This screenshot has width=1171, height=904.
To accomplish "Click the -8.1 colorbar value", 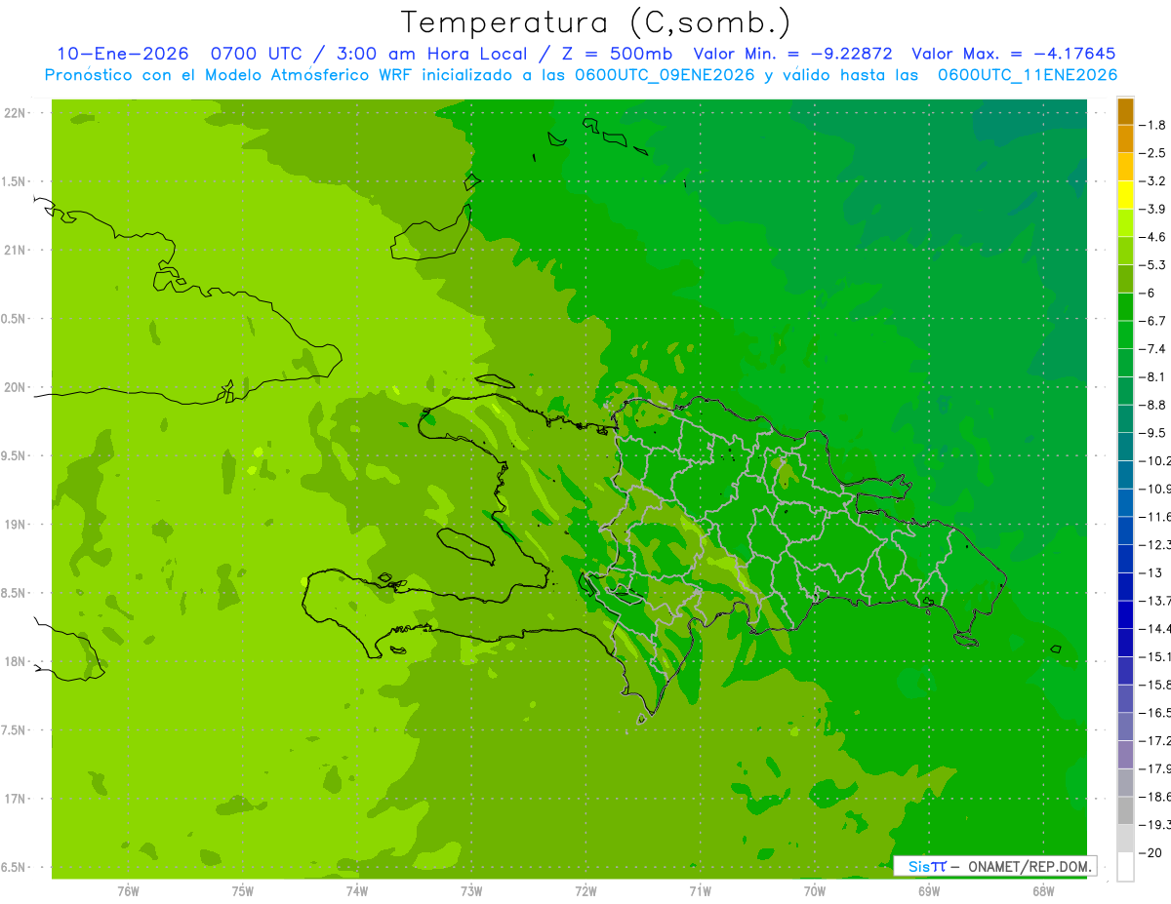I will coord(1153,377).
